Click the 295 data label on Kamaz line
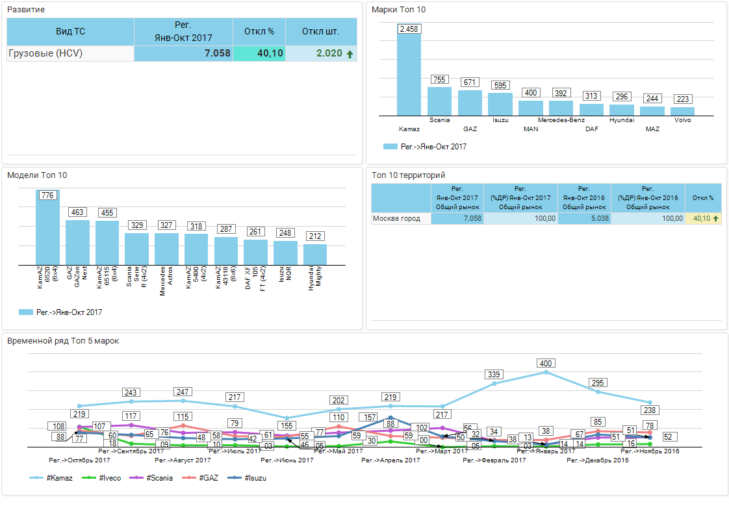Image resolution: width=729 pixels, height=515 pixels. [598, 383]
